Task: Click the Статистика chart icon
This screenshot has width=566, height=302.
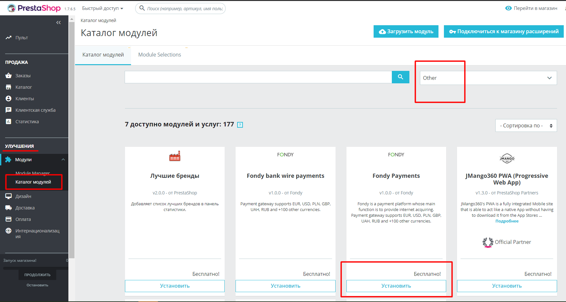Action: pyautogui.click(x=9, y=122)
